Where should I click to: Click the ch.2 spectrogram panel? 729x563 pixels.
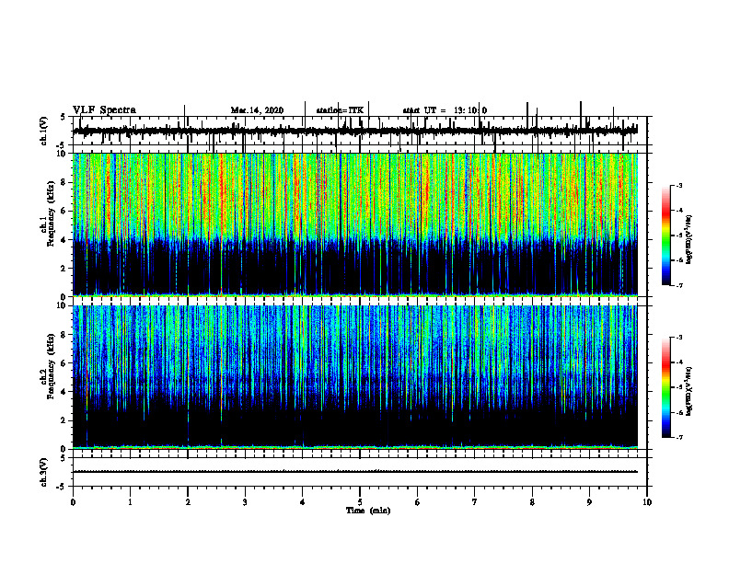point(355,377)
